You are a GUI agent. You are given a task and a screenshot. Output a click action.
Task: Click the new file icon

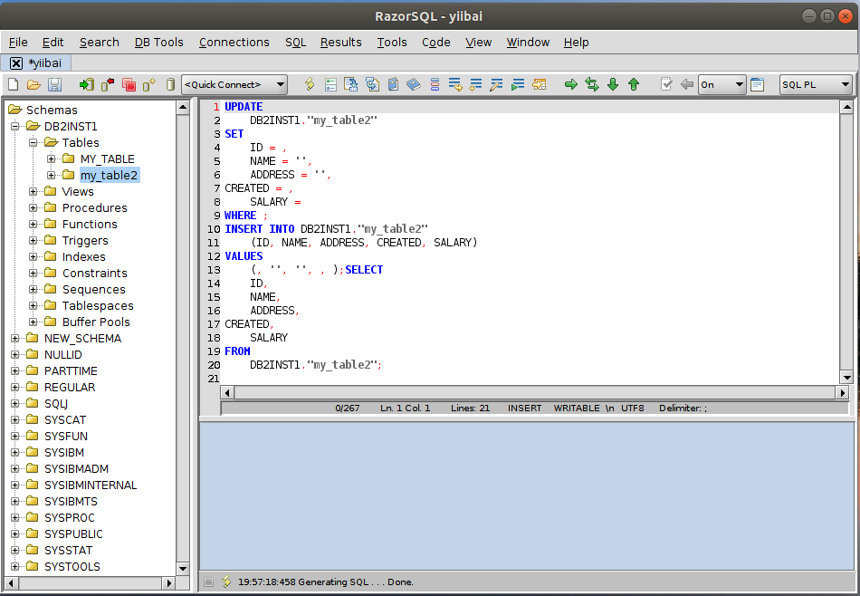(x=13, y=84)
